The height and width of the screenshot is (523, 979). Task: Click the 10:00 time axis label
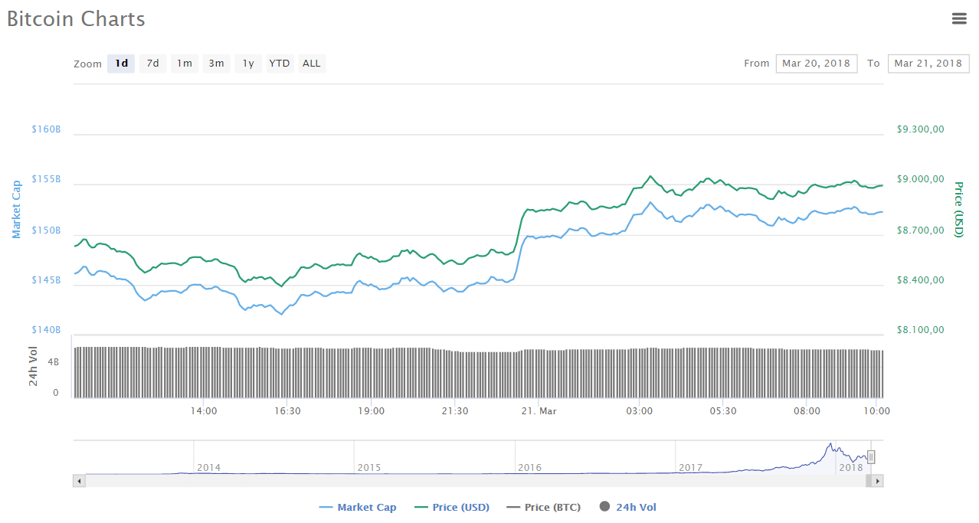tap(876, 411)
